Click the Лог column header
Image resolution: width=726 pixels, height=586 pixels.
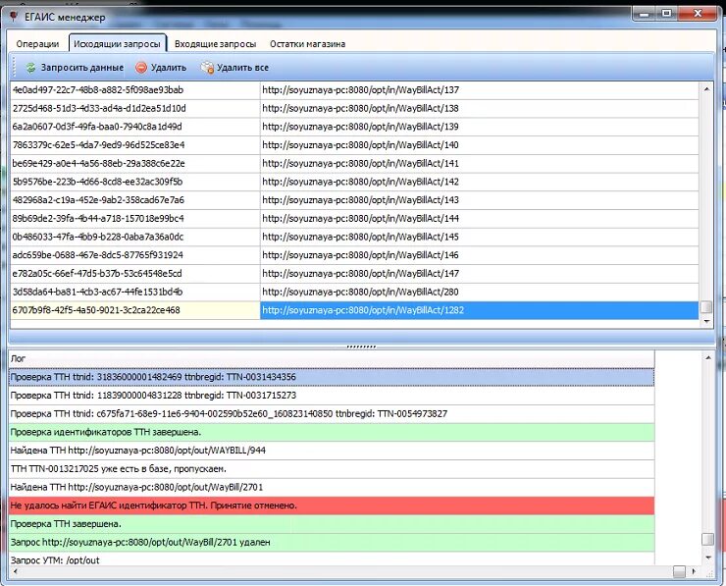pos(332,359)
